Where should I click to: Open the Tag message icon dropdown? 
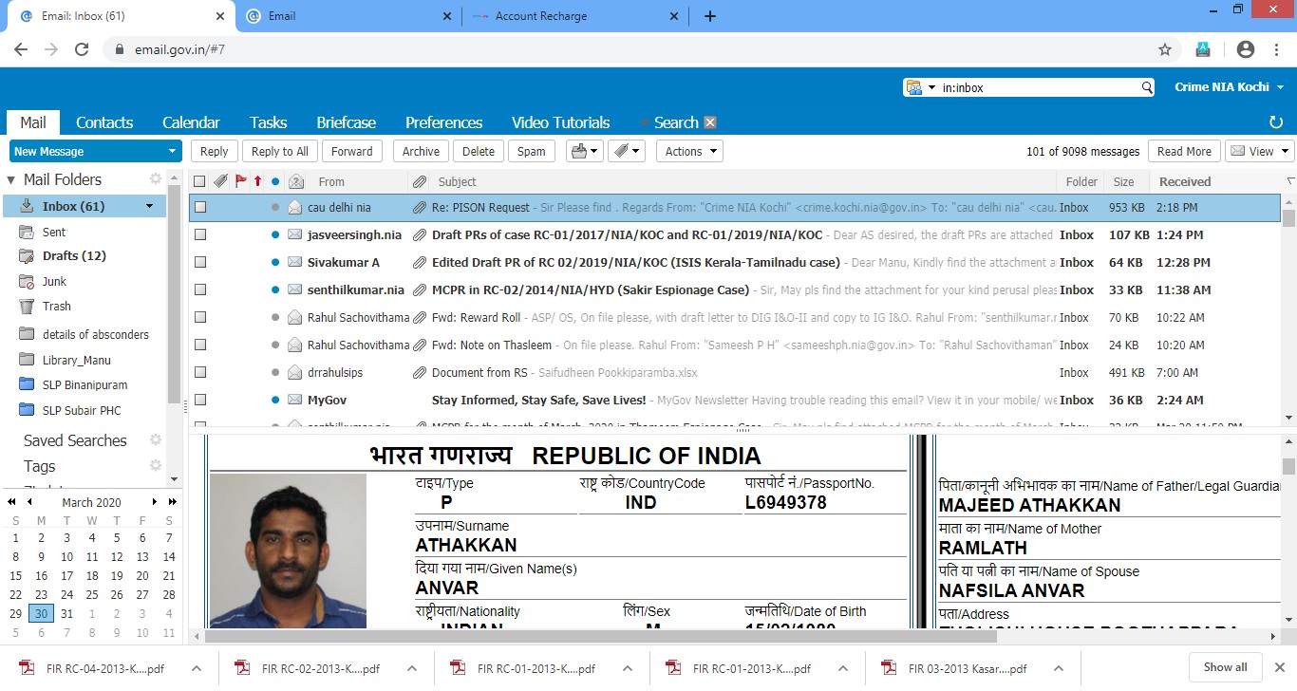626,151
